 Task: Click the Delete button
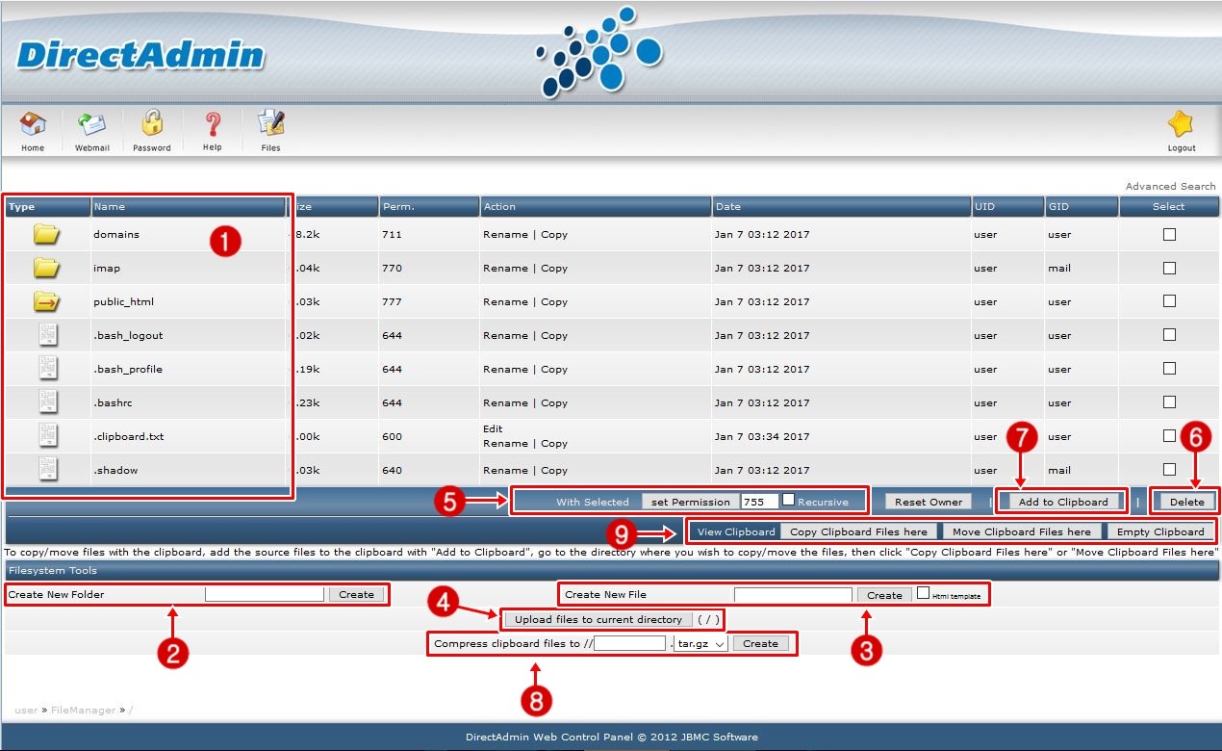click(1186, 502)
